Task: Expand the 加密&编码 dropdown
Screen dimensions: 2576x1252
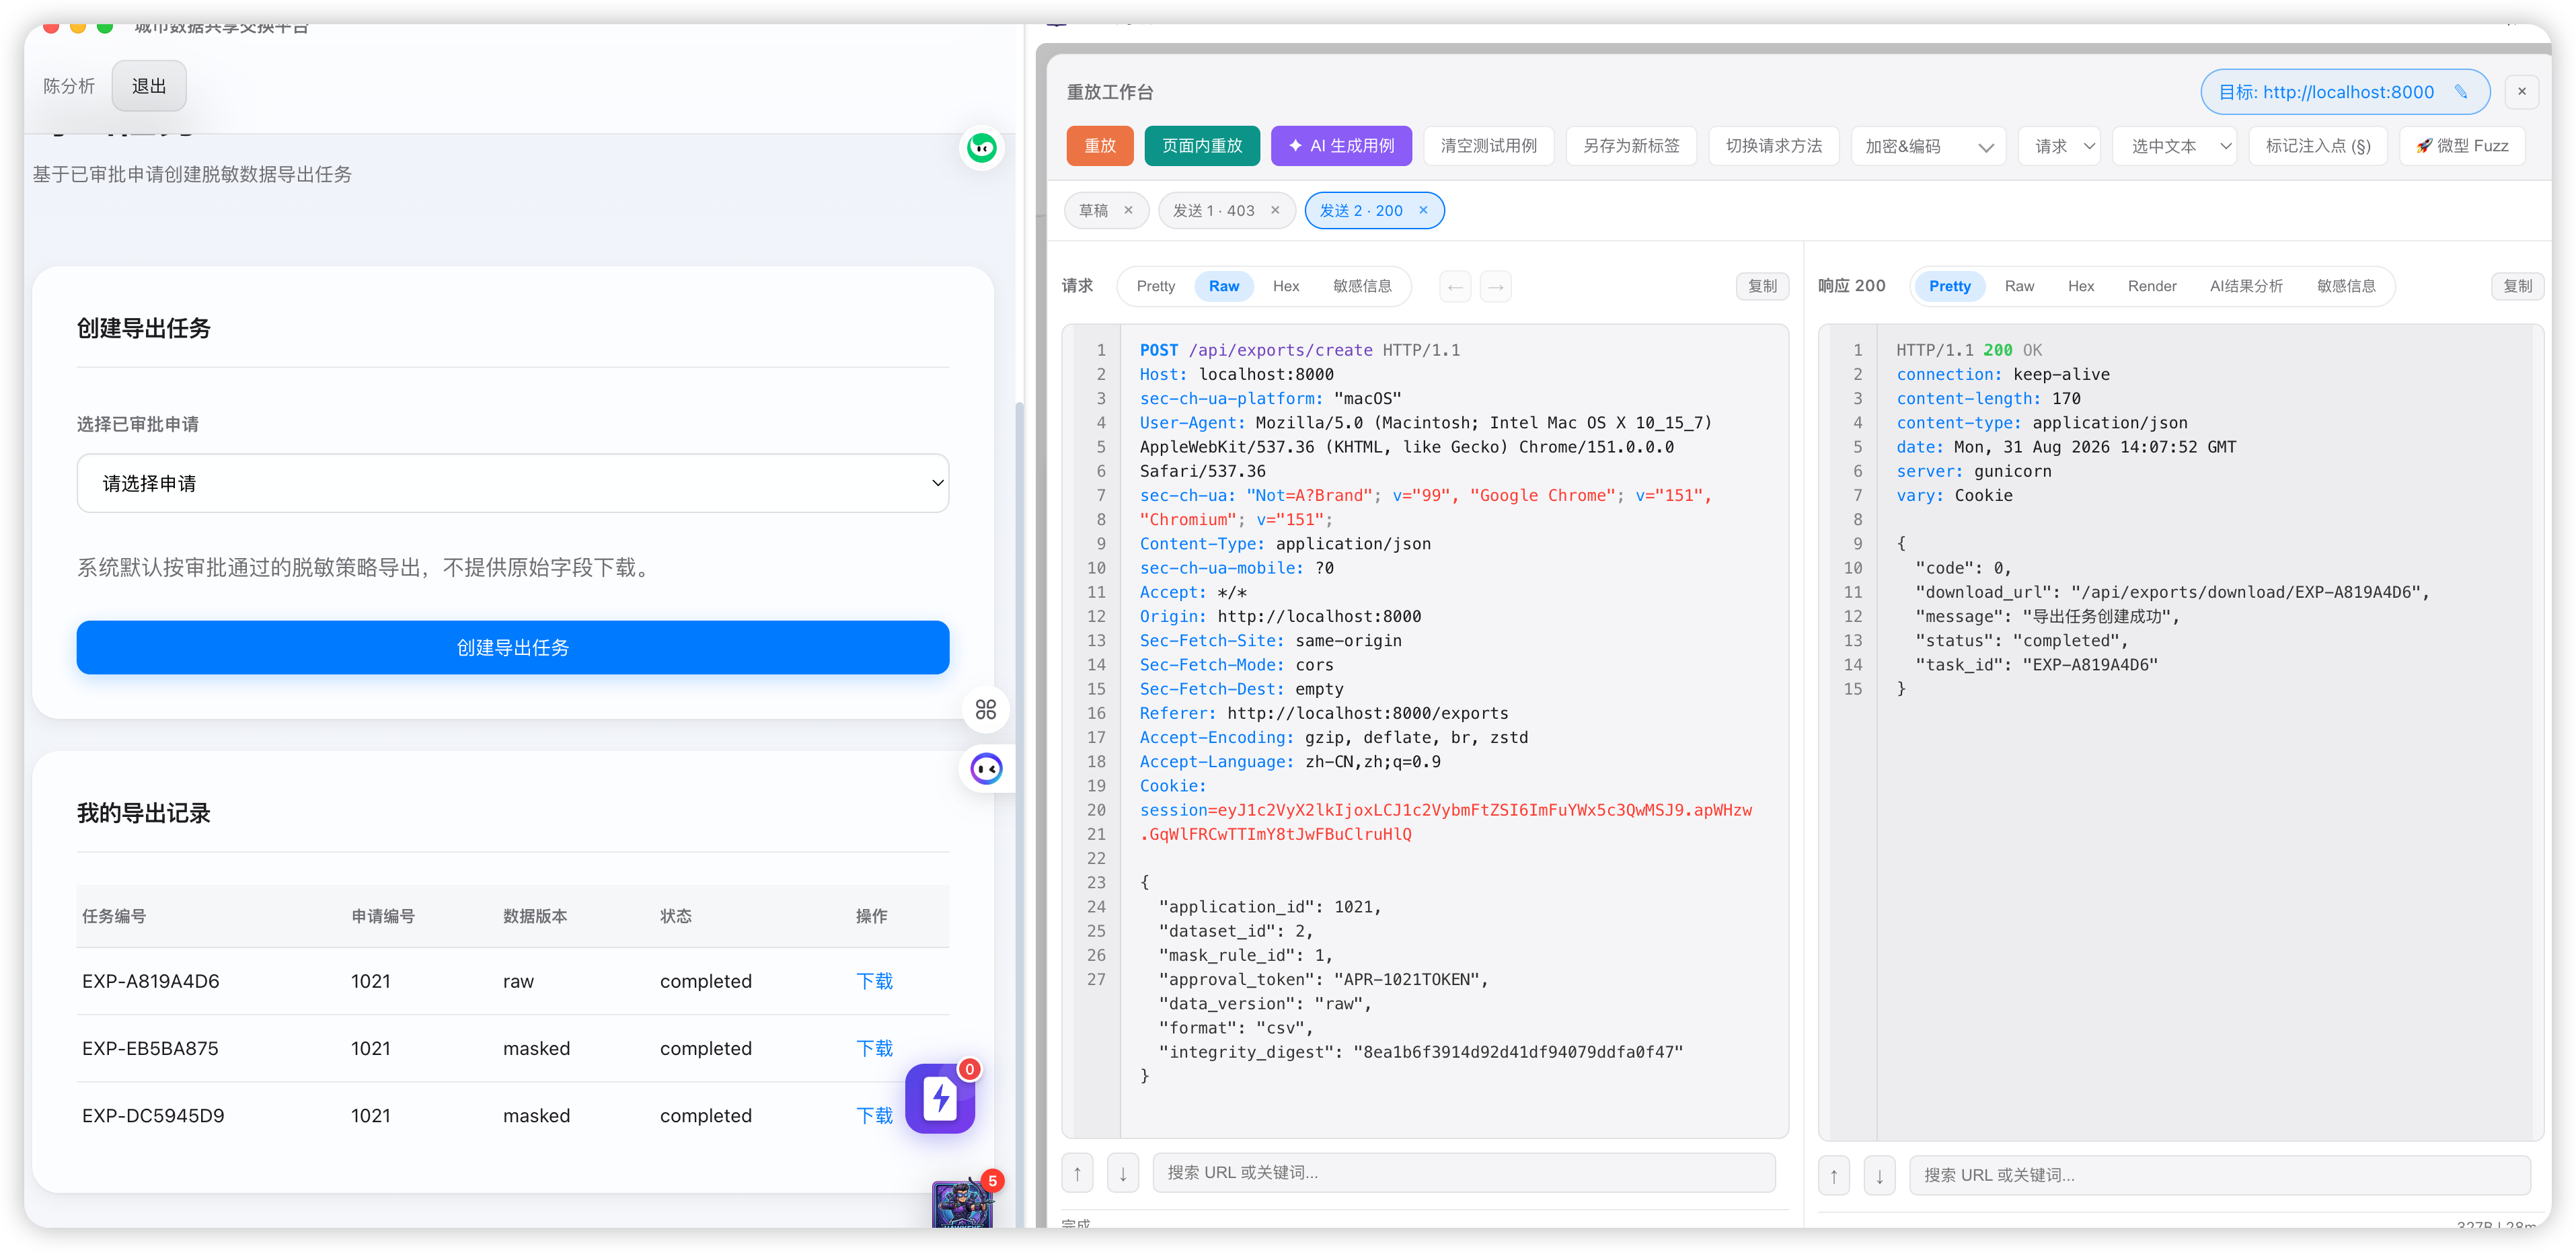Action: (x=1927, y=146)
